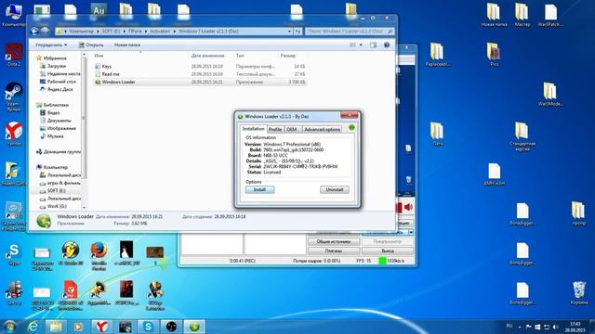The width and height of the screenshot is (595, 334).
Task: Click Новая папка in Explorer toolbar
Action: (x=127, y=45)
